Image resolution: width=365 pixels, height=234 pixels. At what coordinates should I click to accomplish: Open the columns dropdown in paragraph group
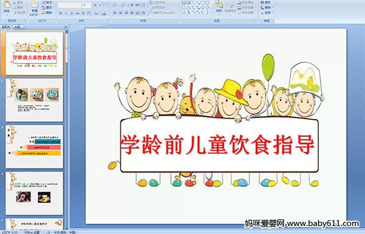tap(144, 13)
